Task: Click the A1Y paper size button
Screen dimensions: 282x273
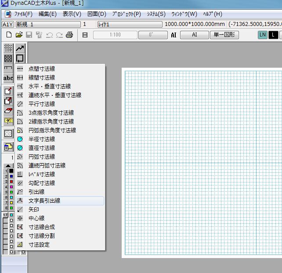Action: tap(8, 24)
